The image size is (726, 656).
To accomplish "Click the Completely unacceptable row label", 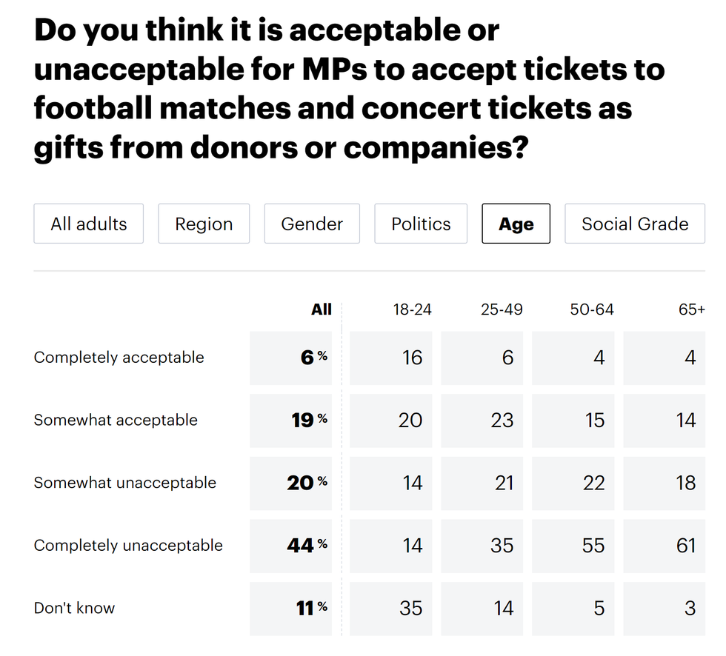I will pyautogui.click(x=127, y=546).
